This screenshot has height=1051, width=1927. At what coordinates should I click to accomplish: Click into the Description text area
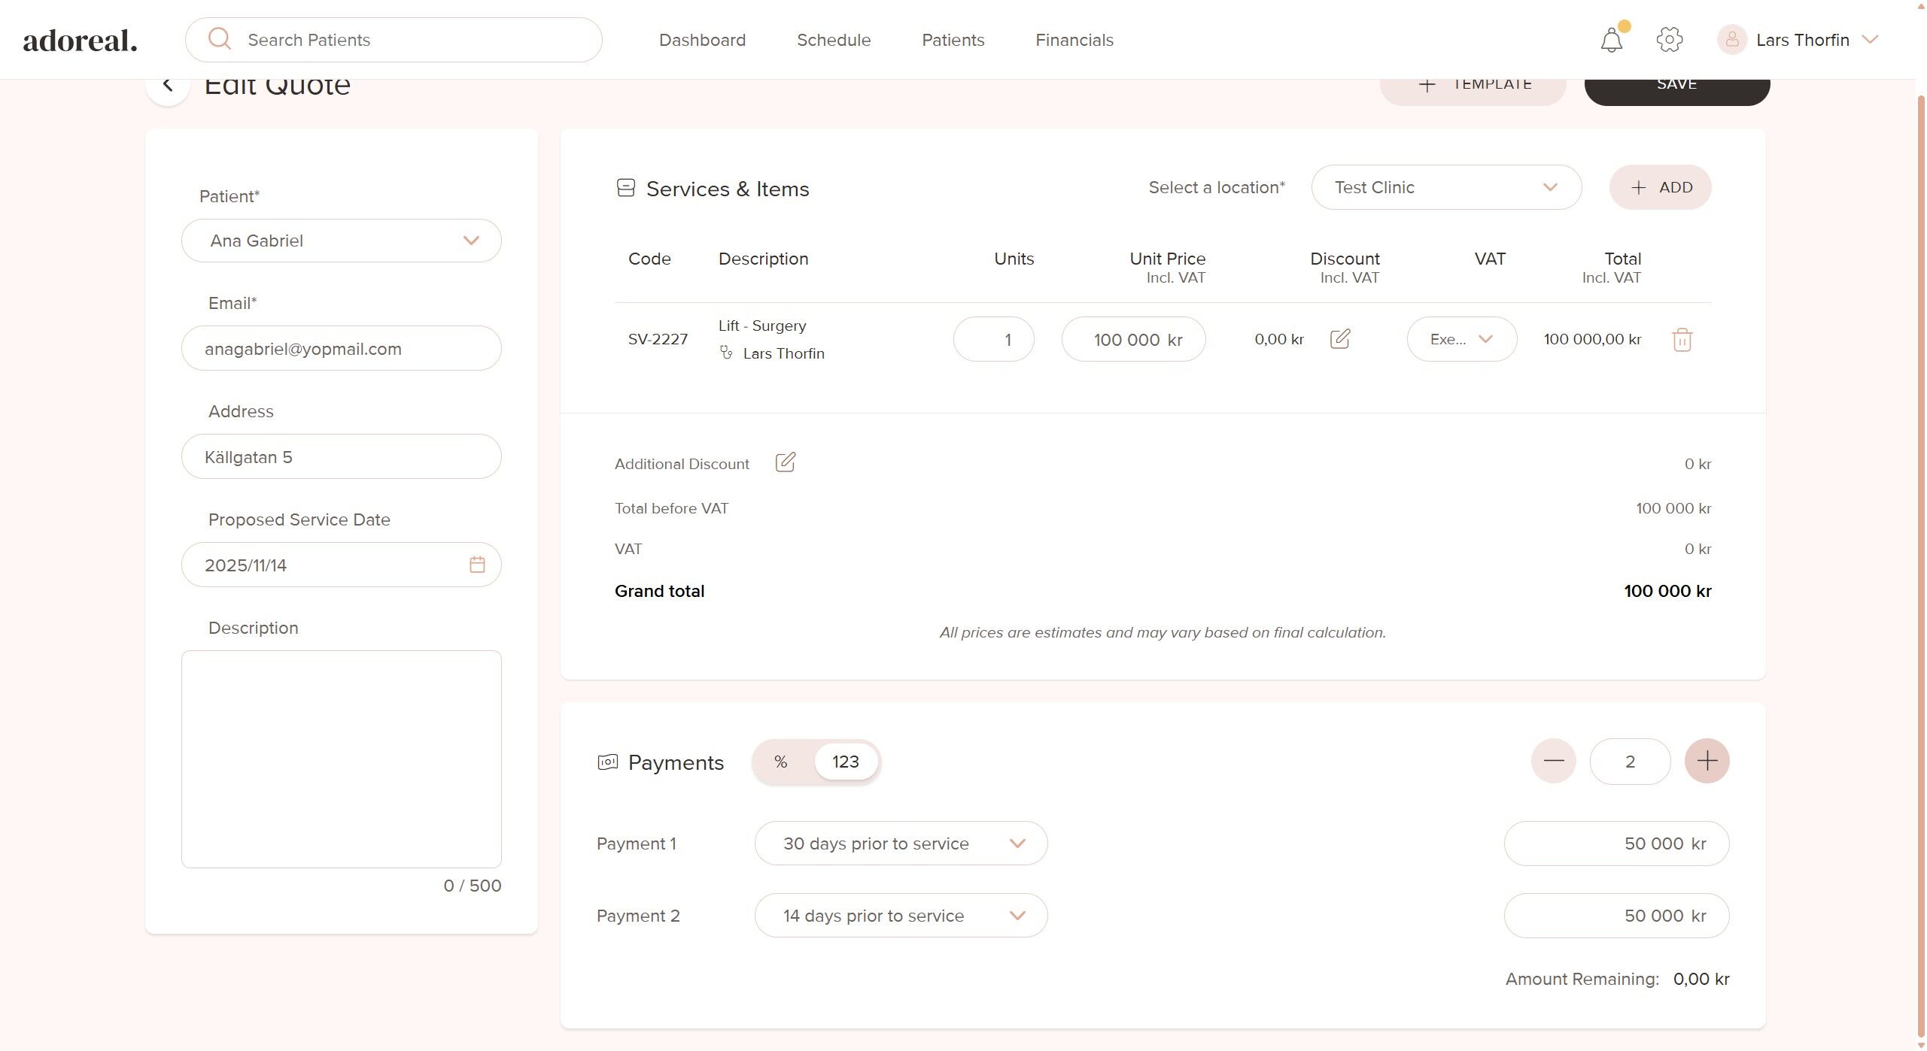click(341, 758)
